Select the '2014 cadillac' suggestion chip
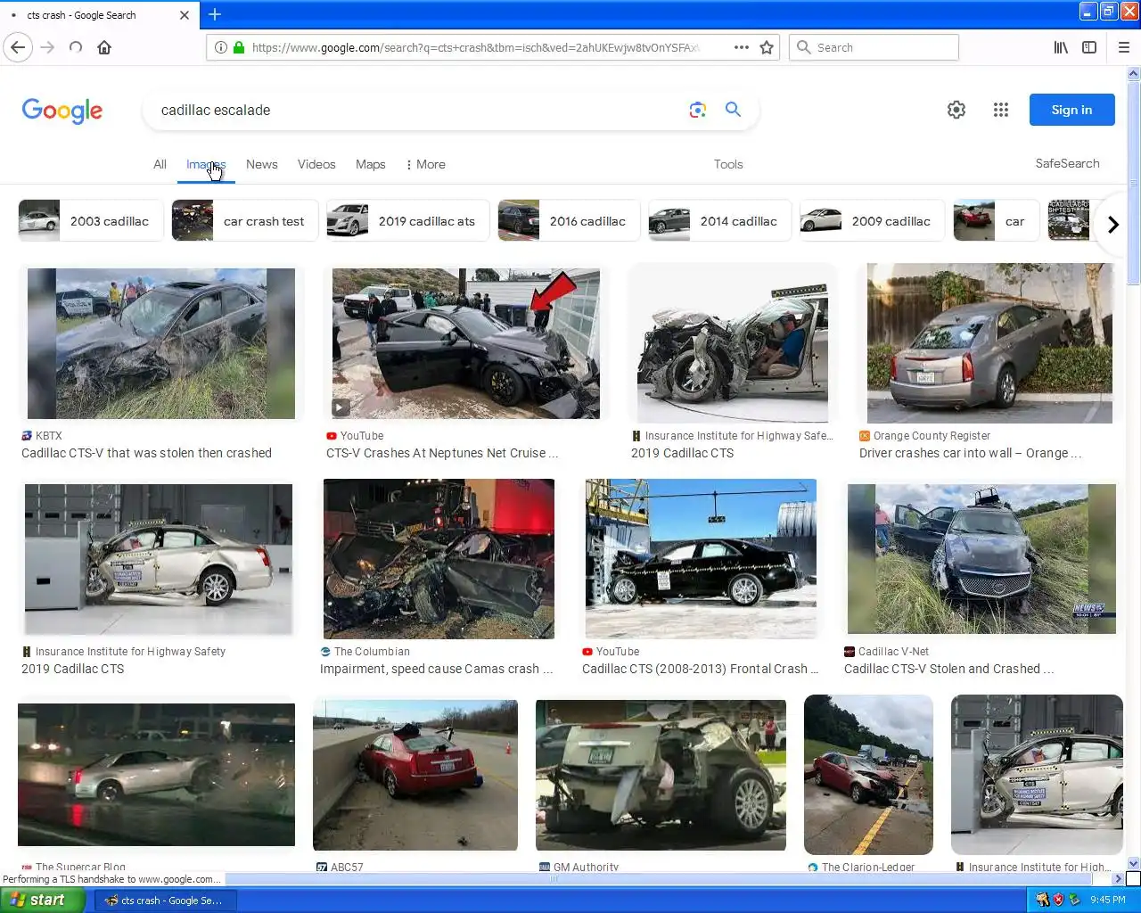This screenshot has height=913, width=1141. 719,221
